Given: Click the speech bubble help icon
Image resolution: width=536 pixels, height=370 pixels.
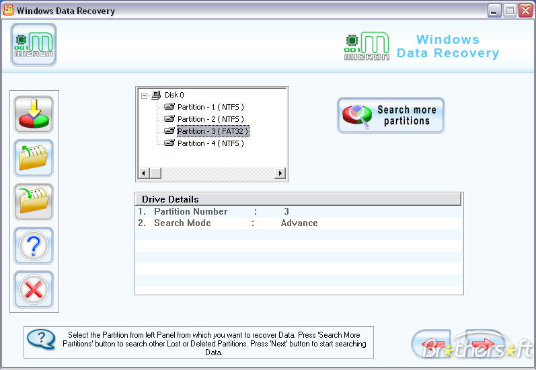Looking at the screenshot, I should click(x=41, y=339).
